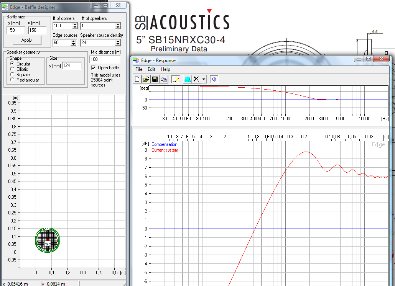Click the SB Acoustics logo in background
The width and height of the screenshot is (395, 286).
click(x=182, y=20)
